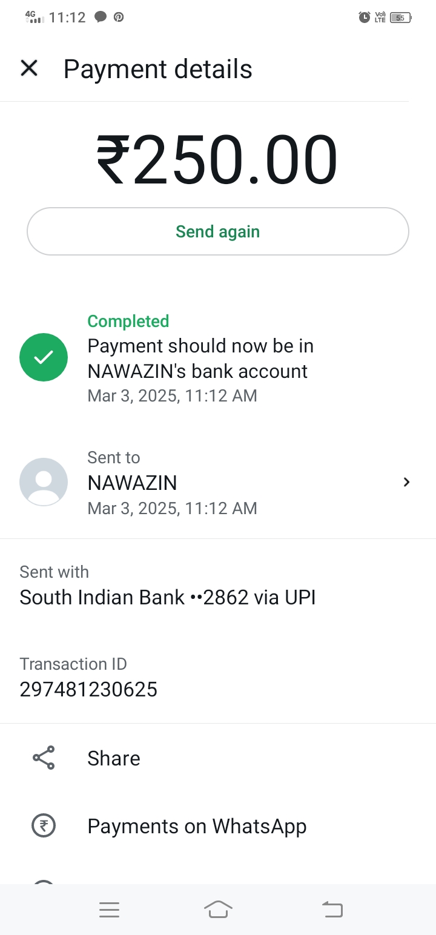Open the recipient's profile avatar
This screenshot has width=436, height=935.
coord(44,482)
